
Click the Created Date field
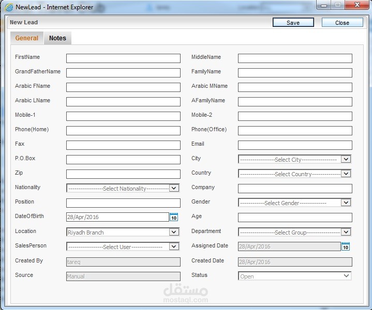coord(295,262)
